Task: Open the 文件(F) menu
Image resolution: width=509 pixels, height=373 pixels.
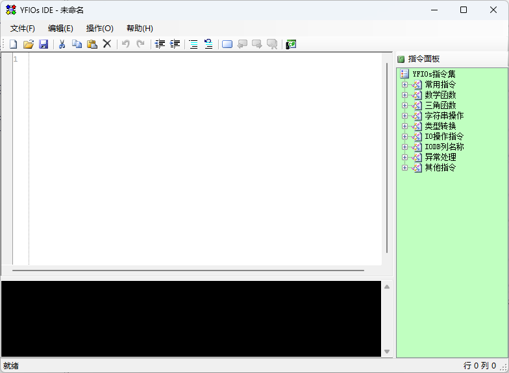Action: 23,29
